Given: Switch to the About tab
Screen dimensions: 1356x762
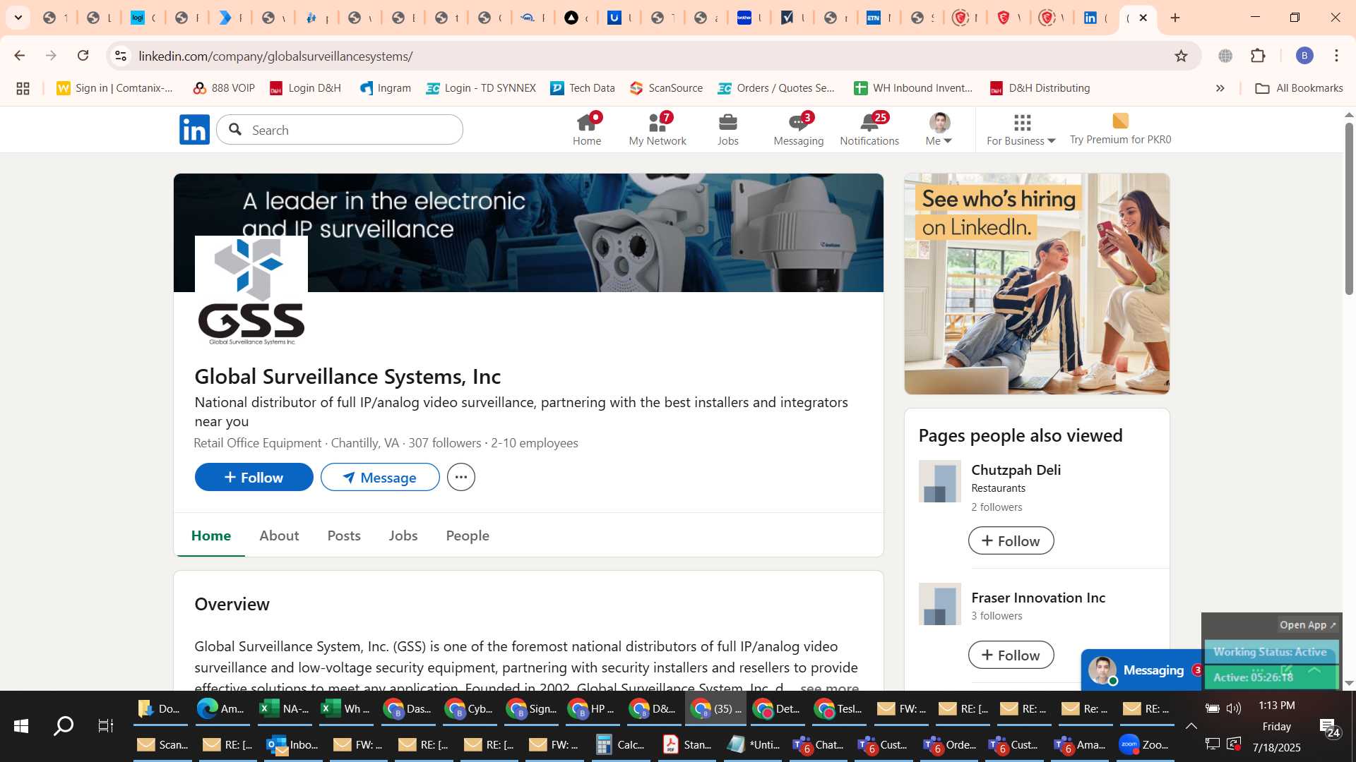Looking at the screenshot, I should (x=279, y=536).
